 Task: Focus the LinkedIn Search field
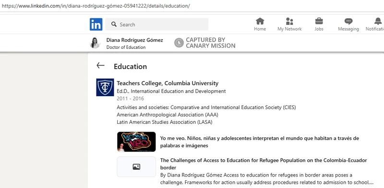[x=157, y=24]
